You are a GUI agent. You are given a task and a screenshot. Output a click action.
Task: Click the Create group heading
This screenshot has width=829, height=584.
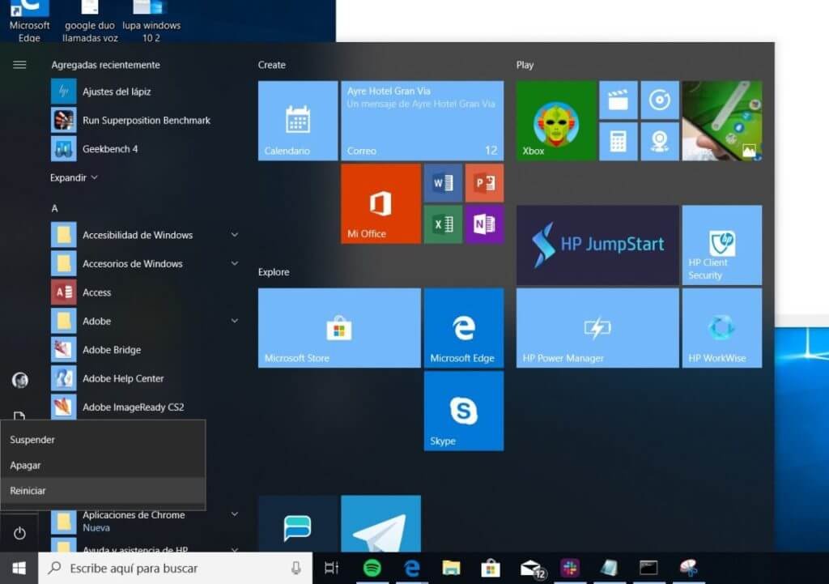tap(272, 65)
